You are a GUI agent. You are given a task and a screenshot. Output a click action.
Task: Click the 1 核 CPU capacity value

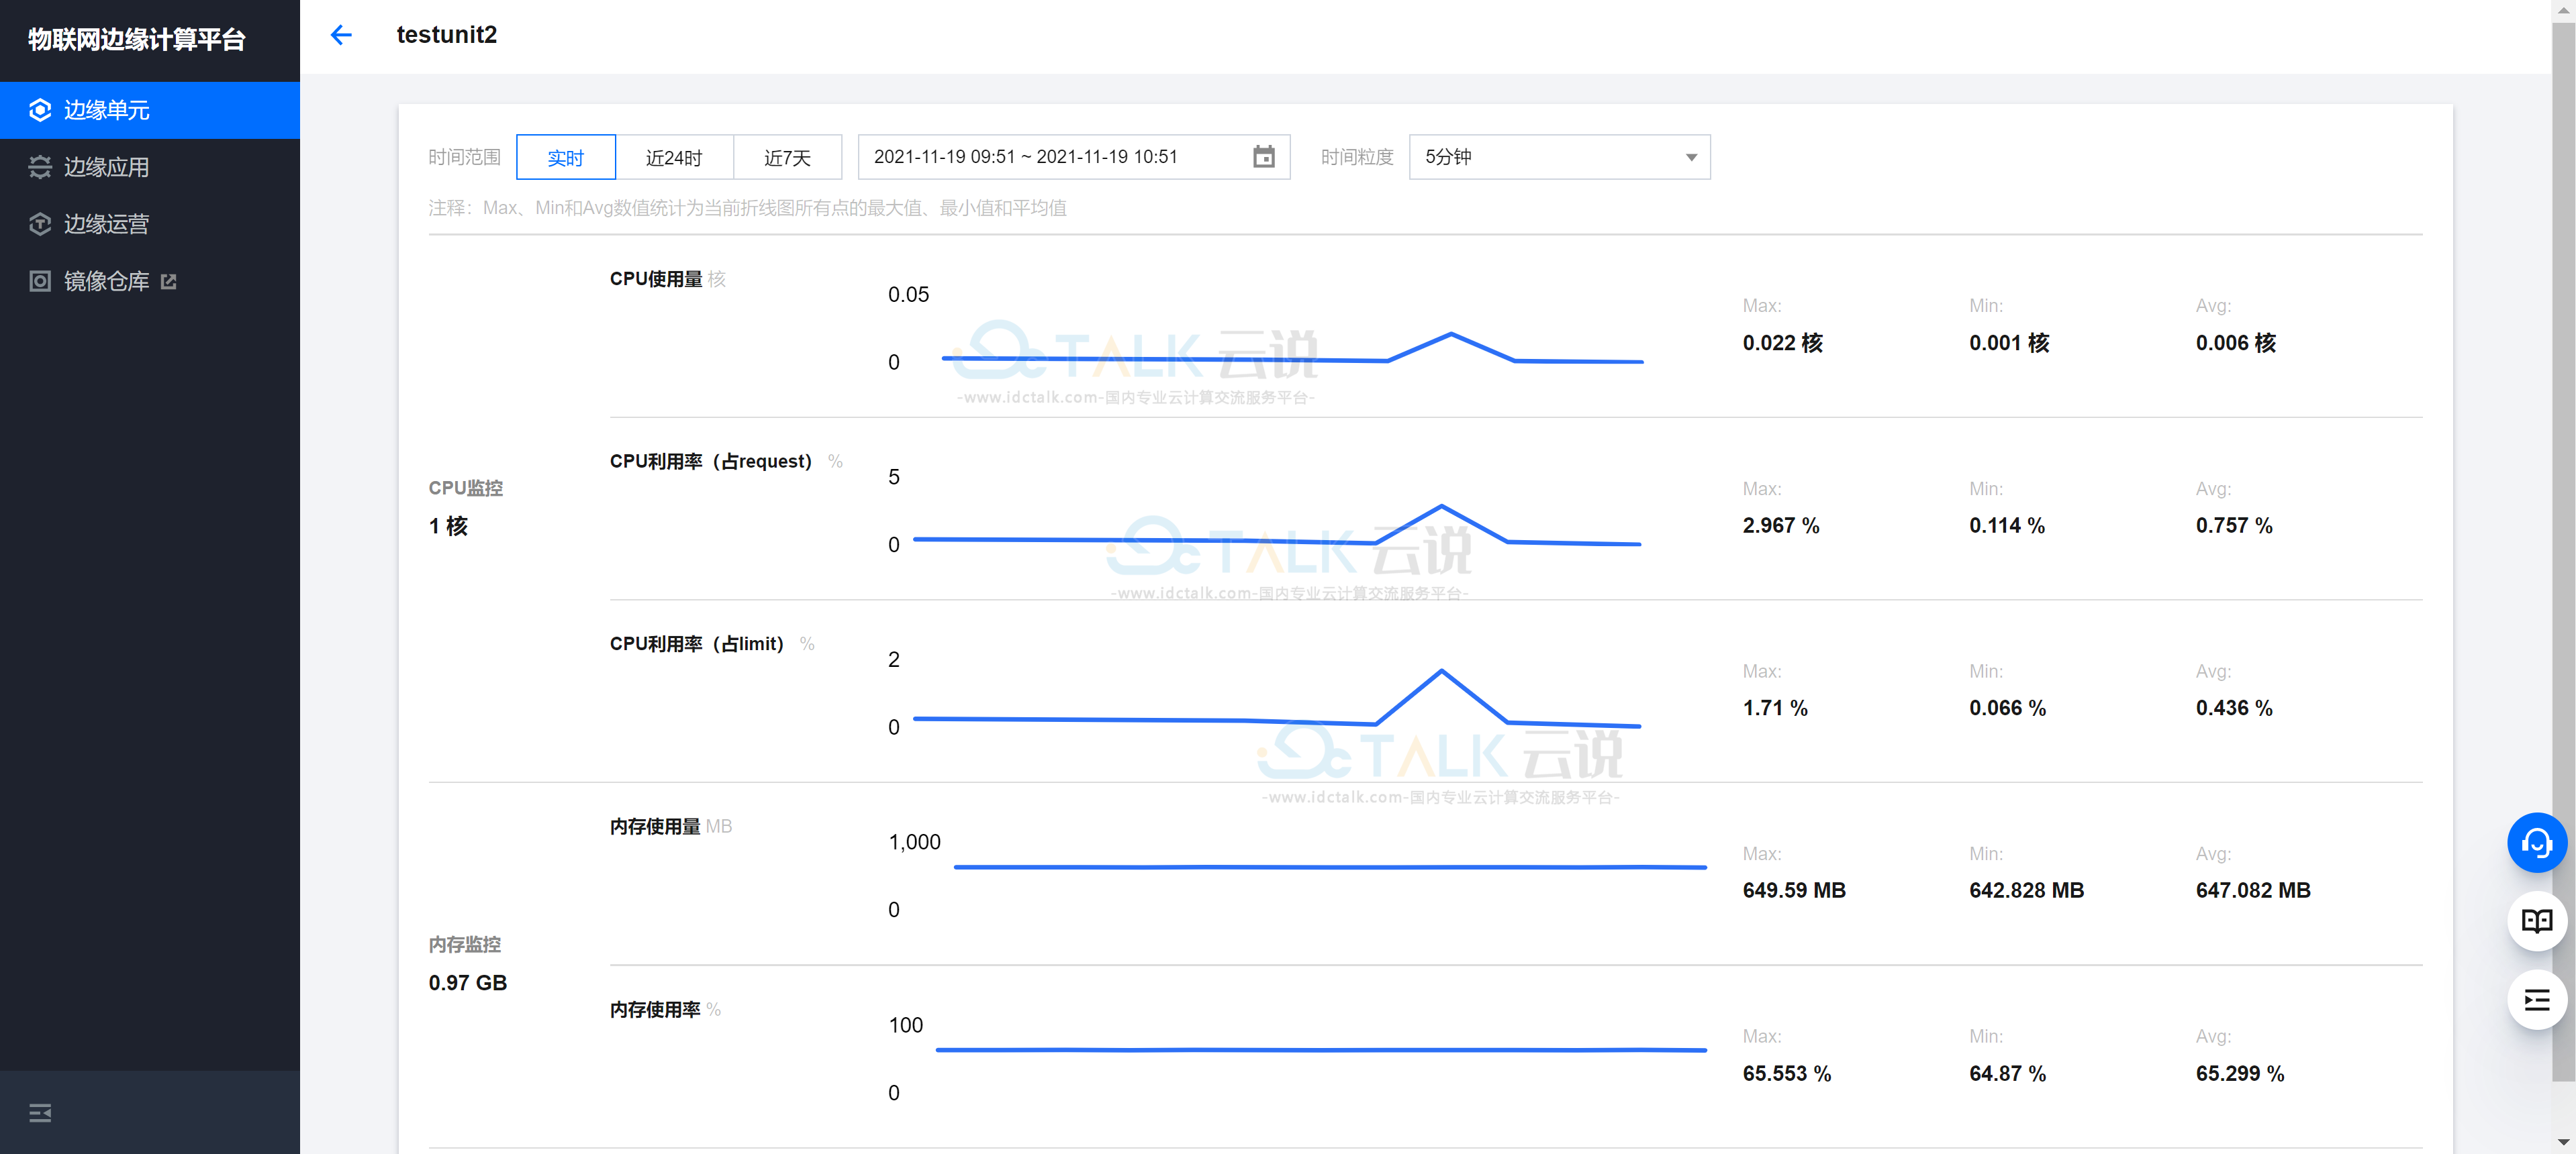(x=448, y=527)
